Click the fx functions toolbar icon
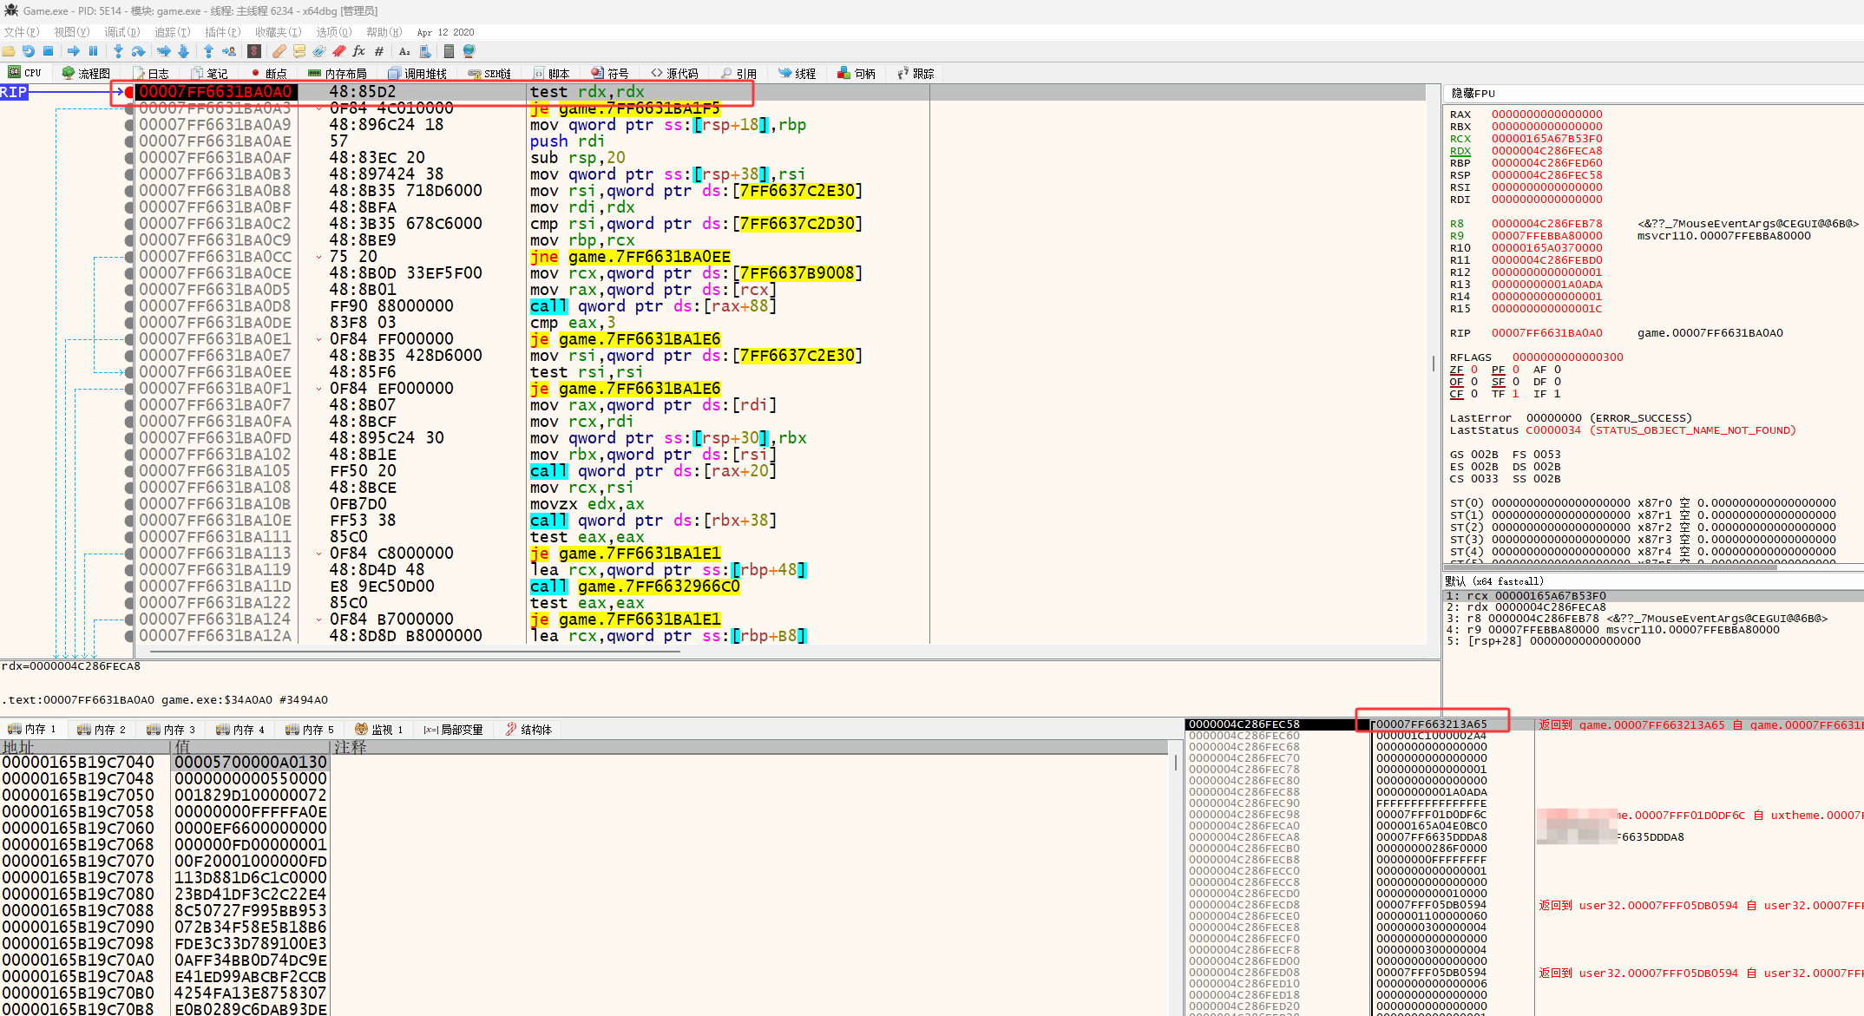This screenshot has height=1016, width=1864. point(358,51)
